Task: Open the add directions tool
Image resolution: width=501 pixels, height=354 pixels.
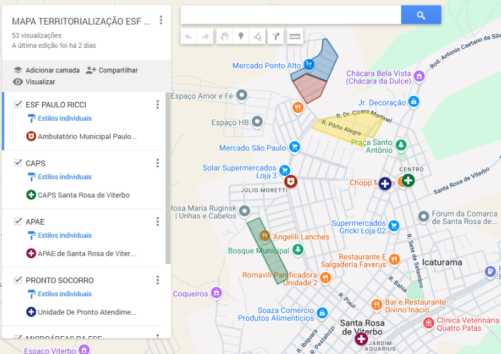Action: click(x=276, y=37)
